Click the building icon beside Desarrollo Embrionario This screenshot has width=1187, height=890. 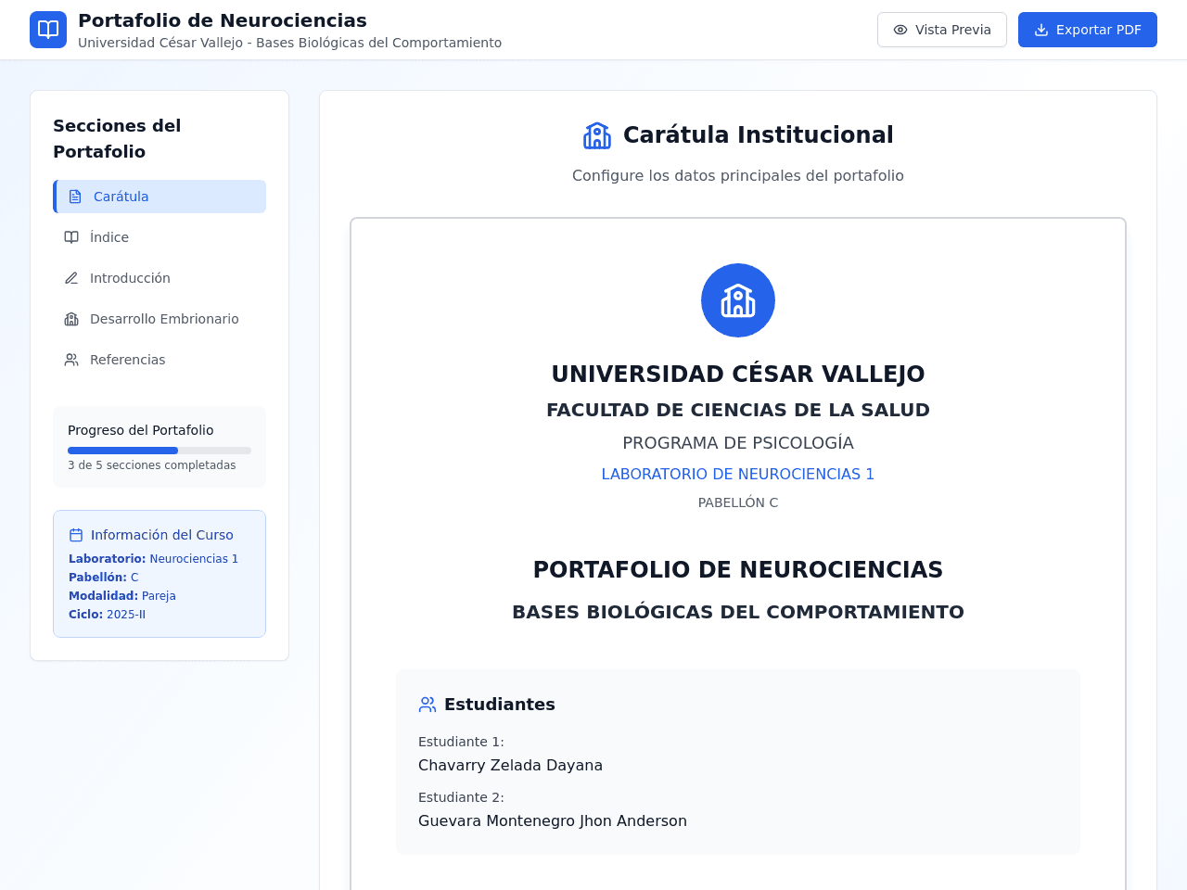click(71, 319)
